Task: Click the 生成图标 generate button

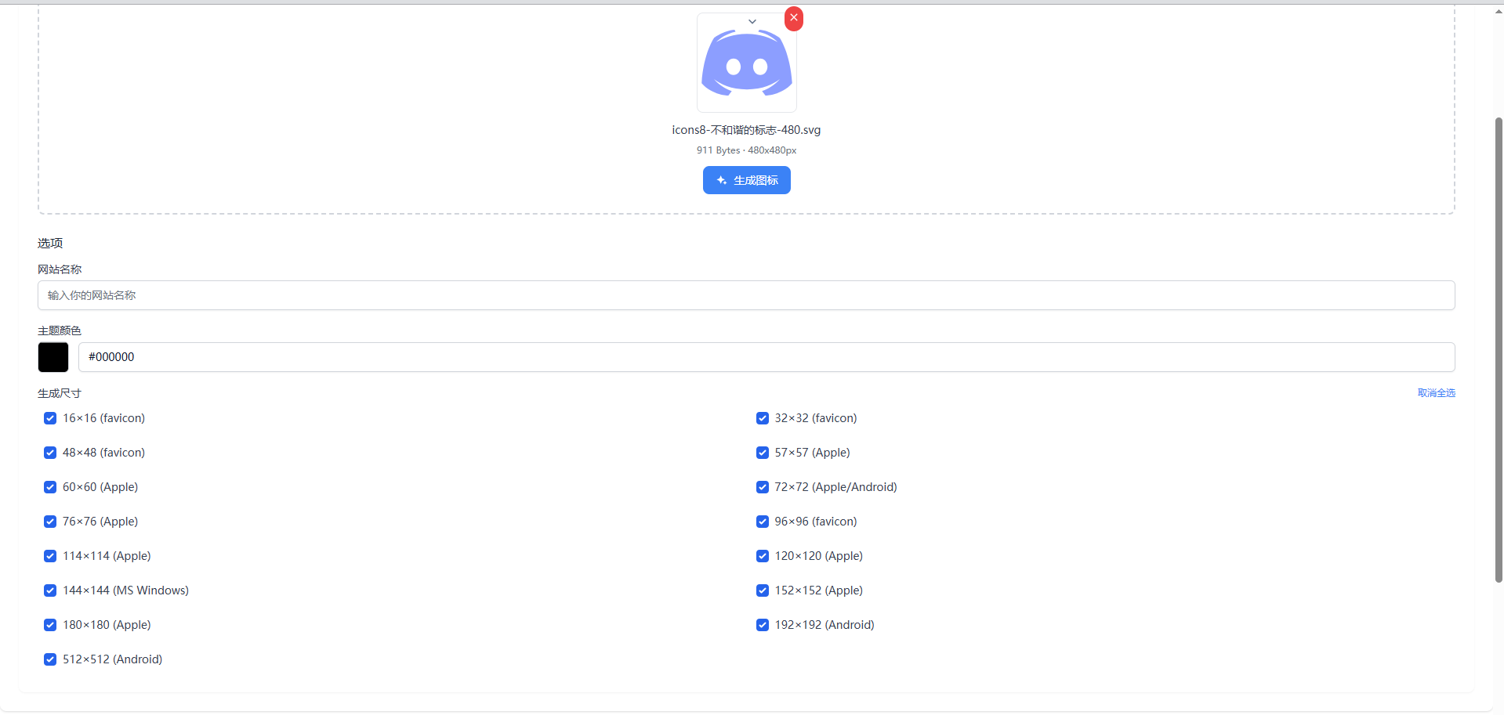Action: pyautogui.click(x=746, y=180)
